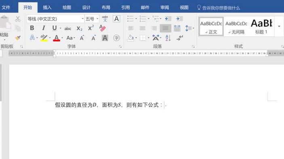Open Asian Layout icon
This screenshot has width=284, height=159.
(156, 38)
